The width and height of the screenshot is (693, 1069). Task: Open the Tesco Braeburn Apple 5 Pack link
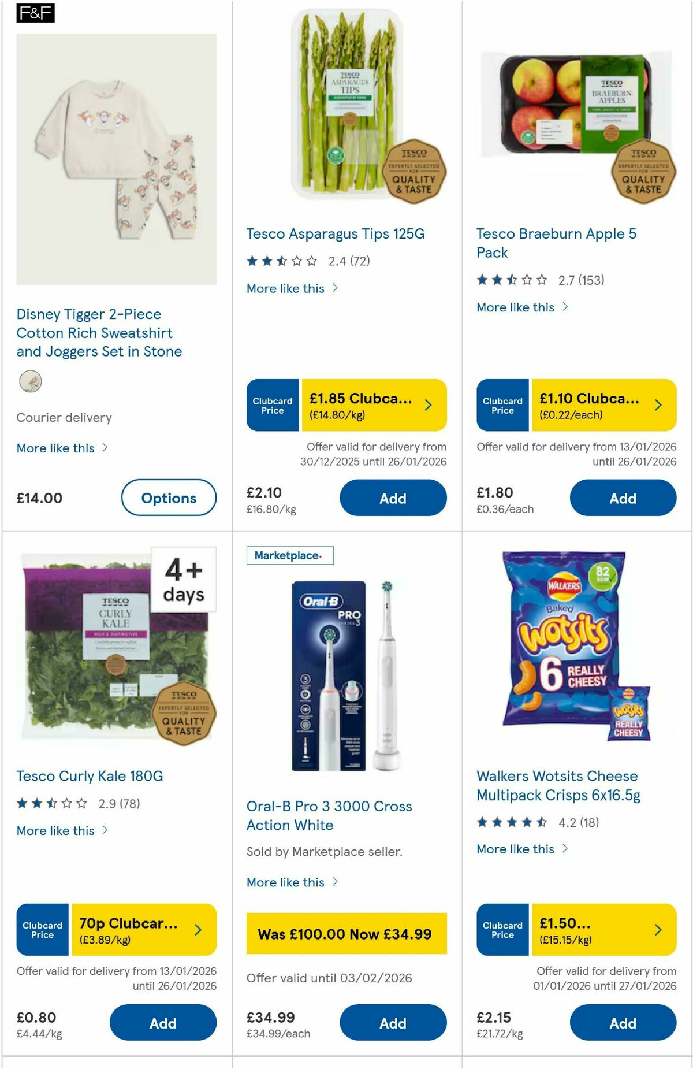pyautogui.click(x=556, y=243)
